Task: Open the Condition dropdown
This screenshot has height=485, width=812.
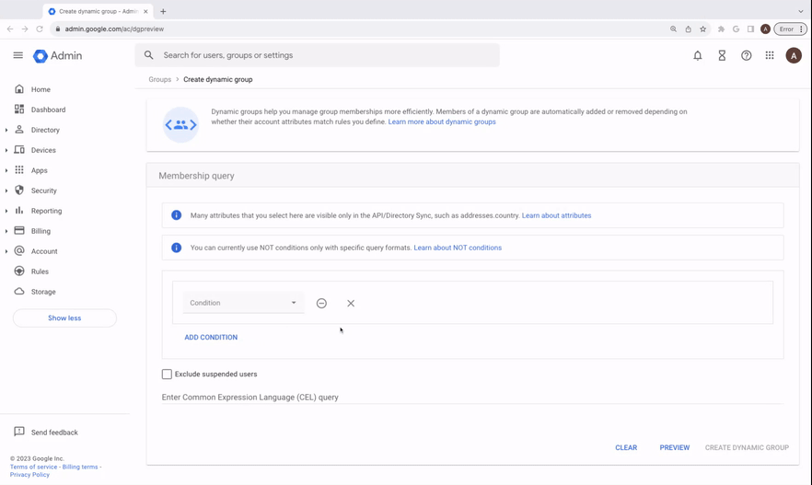Action: tap(243, 303)
